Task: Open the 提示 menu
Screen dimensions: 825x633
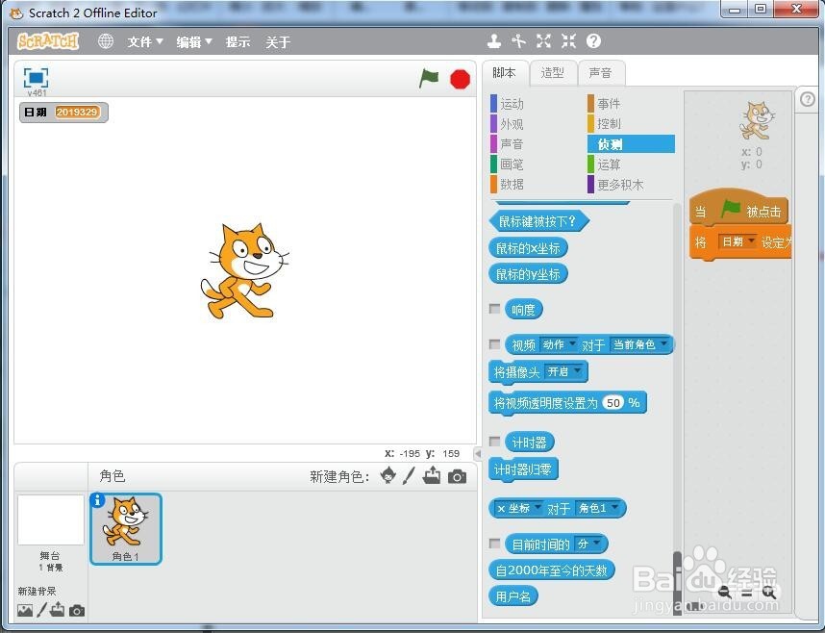Action: click(237, 41)
